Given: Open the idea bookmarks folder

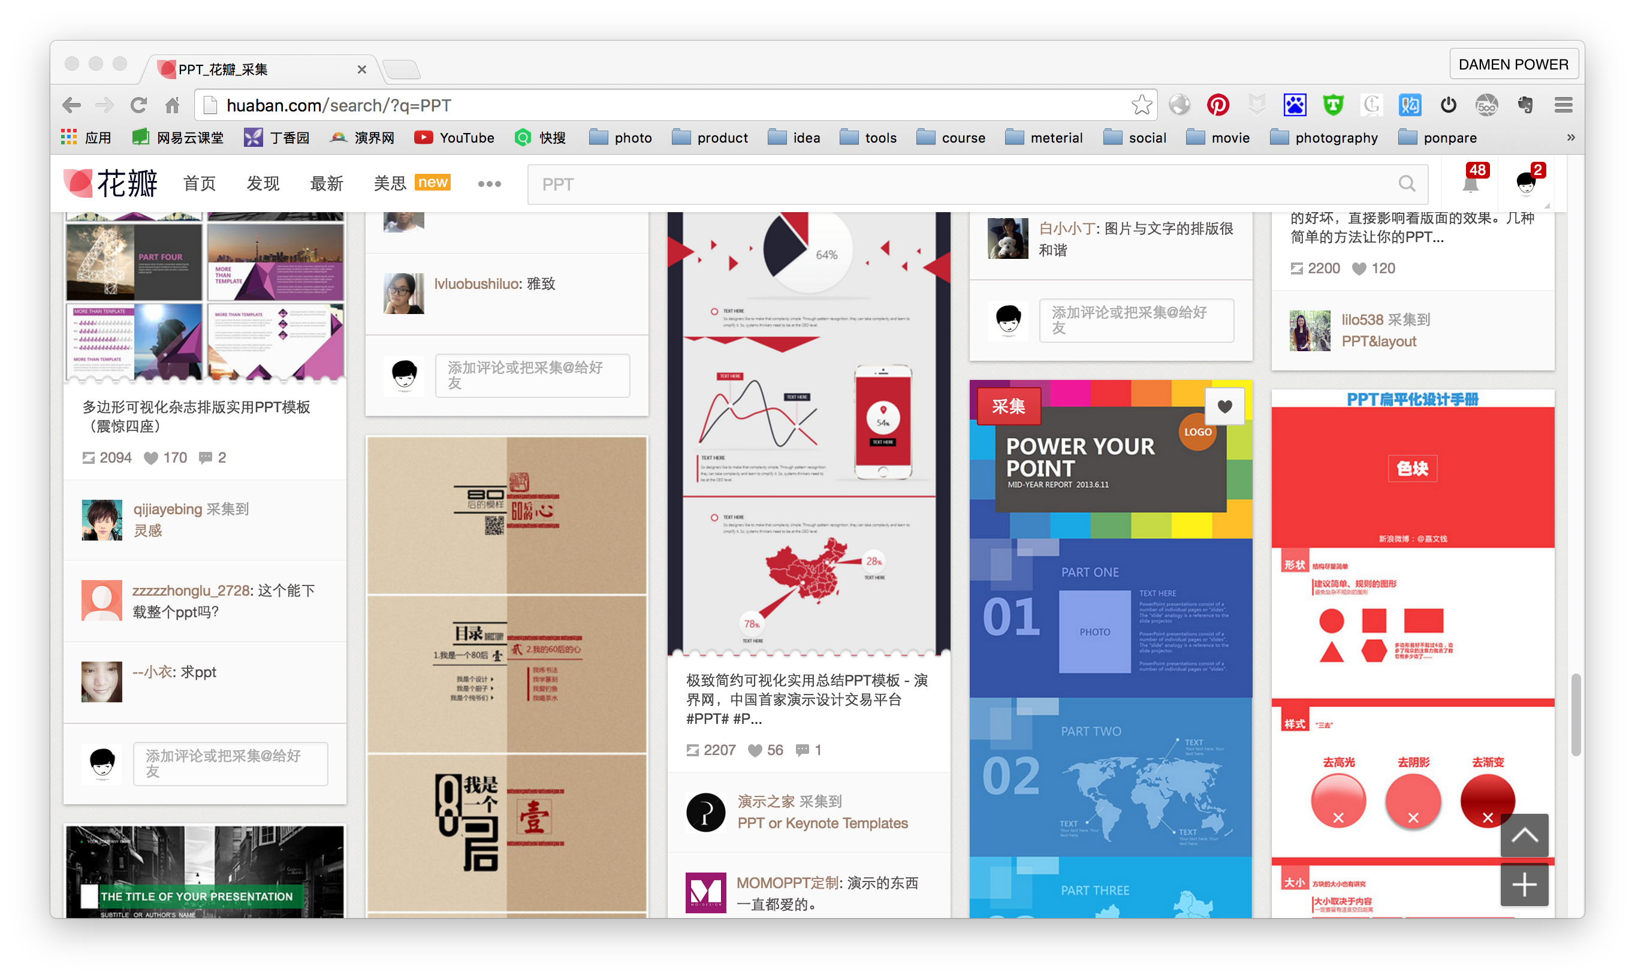Looking at the screenshot, I should (794, 138).
